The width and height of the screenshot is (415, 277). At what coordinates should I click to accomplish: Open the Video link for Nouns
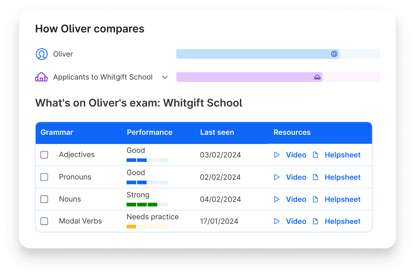[296, 199]
